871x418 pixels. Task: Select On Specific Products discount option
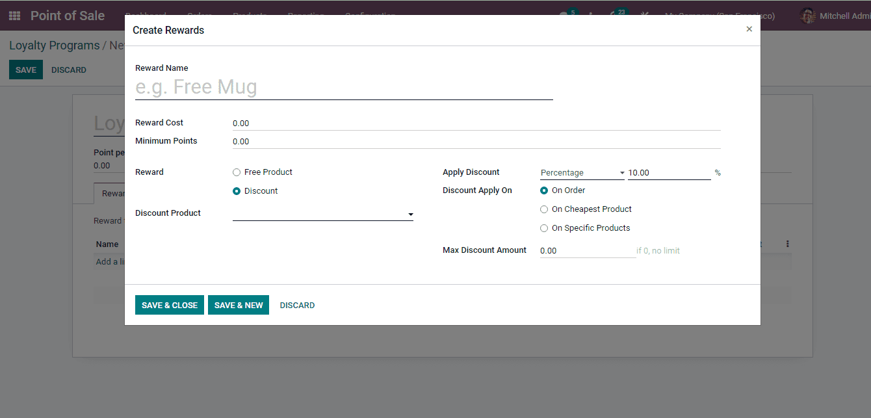pos(543,228)
